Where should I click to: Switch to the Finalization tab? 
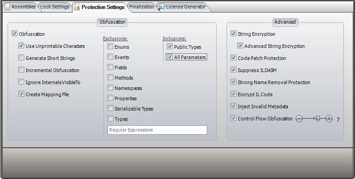point(141,7)
